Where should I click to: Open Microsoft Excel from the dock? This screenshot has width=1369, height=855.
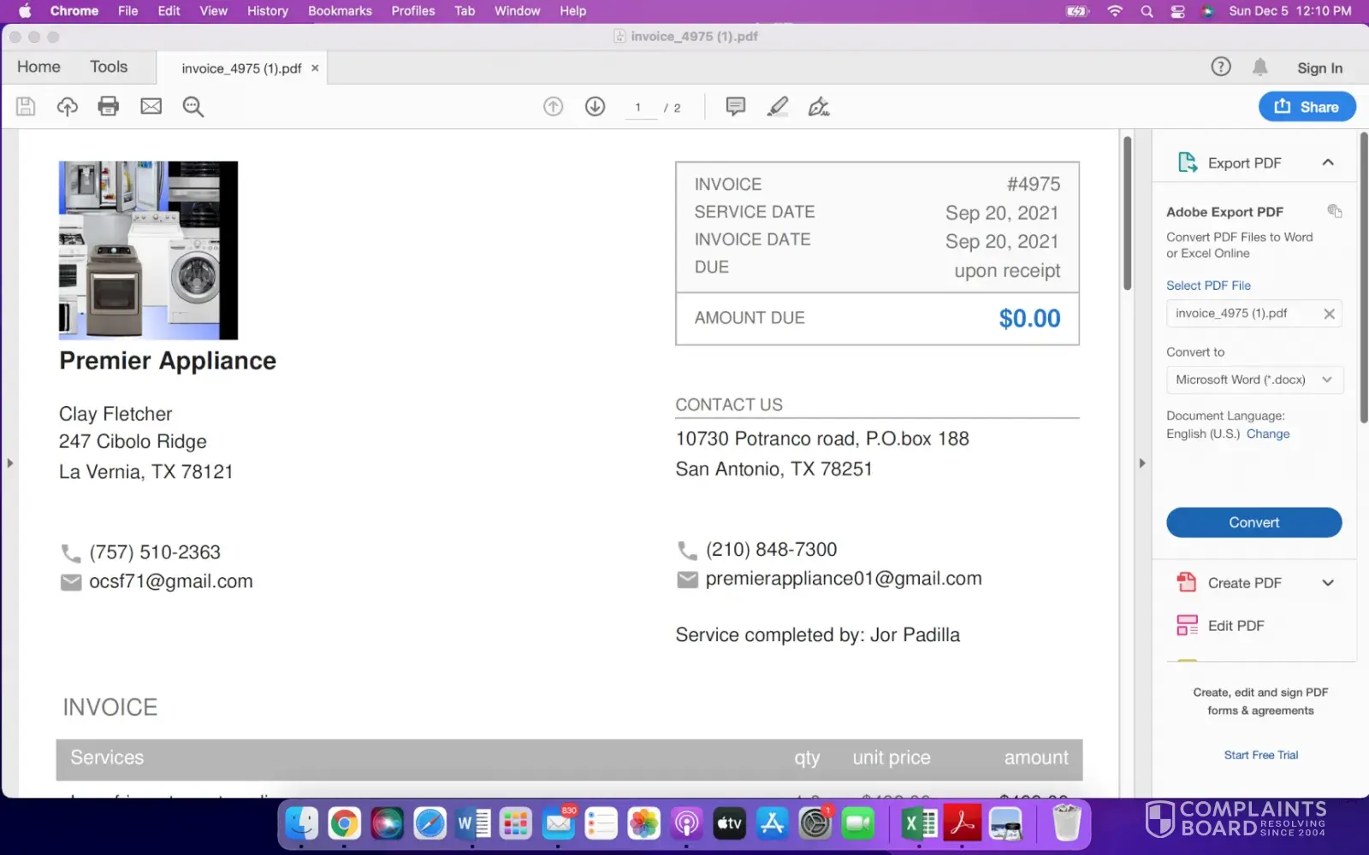[x=919, y=823]
